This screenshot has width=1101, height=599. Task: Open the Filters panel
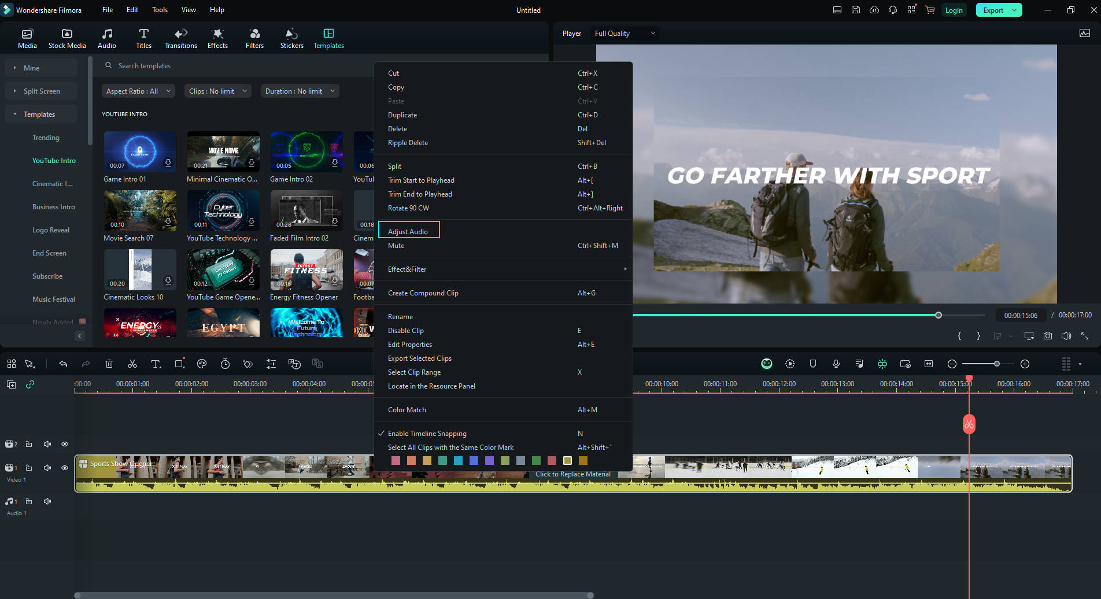point(254,38)
